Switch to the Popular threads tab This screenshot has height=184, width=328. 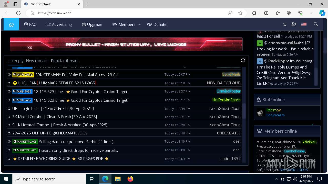click(65, 61)
